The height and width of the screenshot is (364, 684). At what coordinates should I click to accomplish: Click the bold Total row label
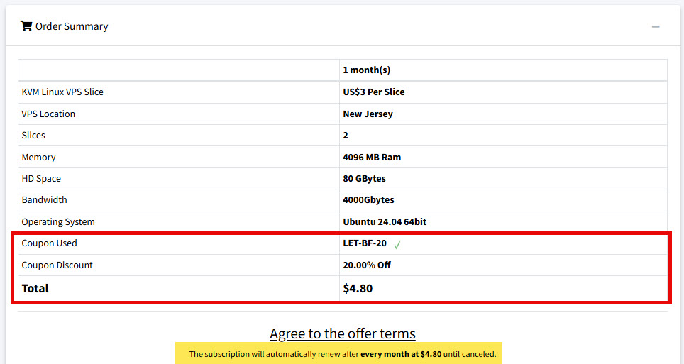(35, 288)
